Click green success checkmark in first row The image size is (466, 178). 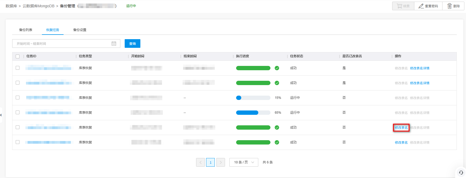[277, 68]
